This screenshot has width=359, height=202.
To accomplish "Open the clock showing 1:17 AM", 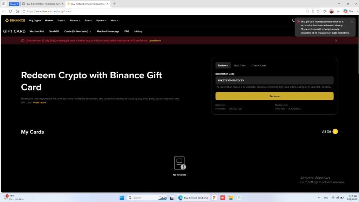I will coord(353,198).
